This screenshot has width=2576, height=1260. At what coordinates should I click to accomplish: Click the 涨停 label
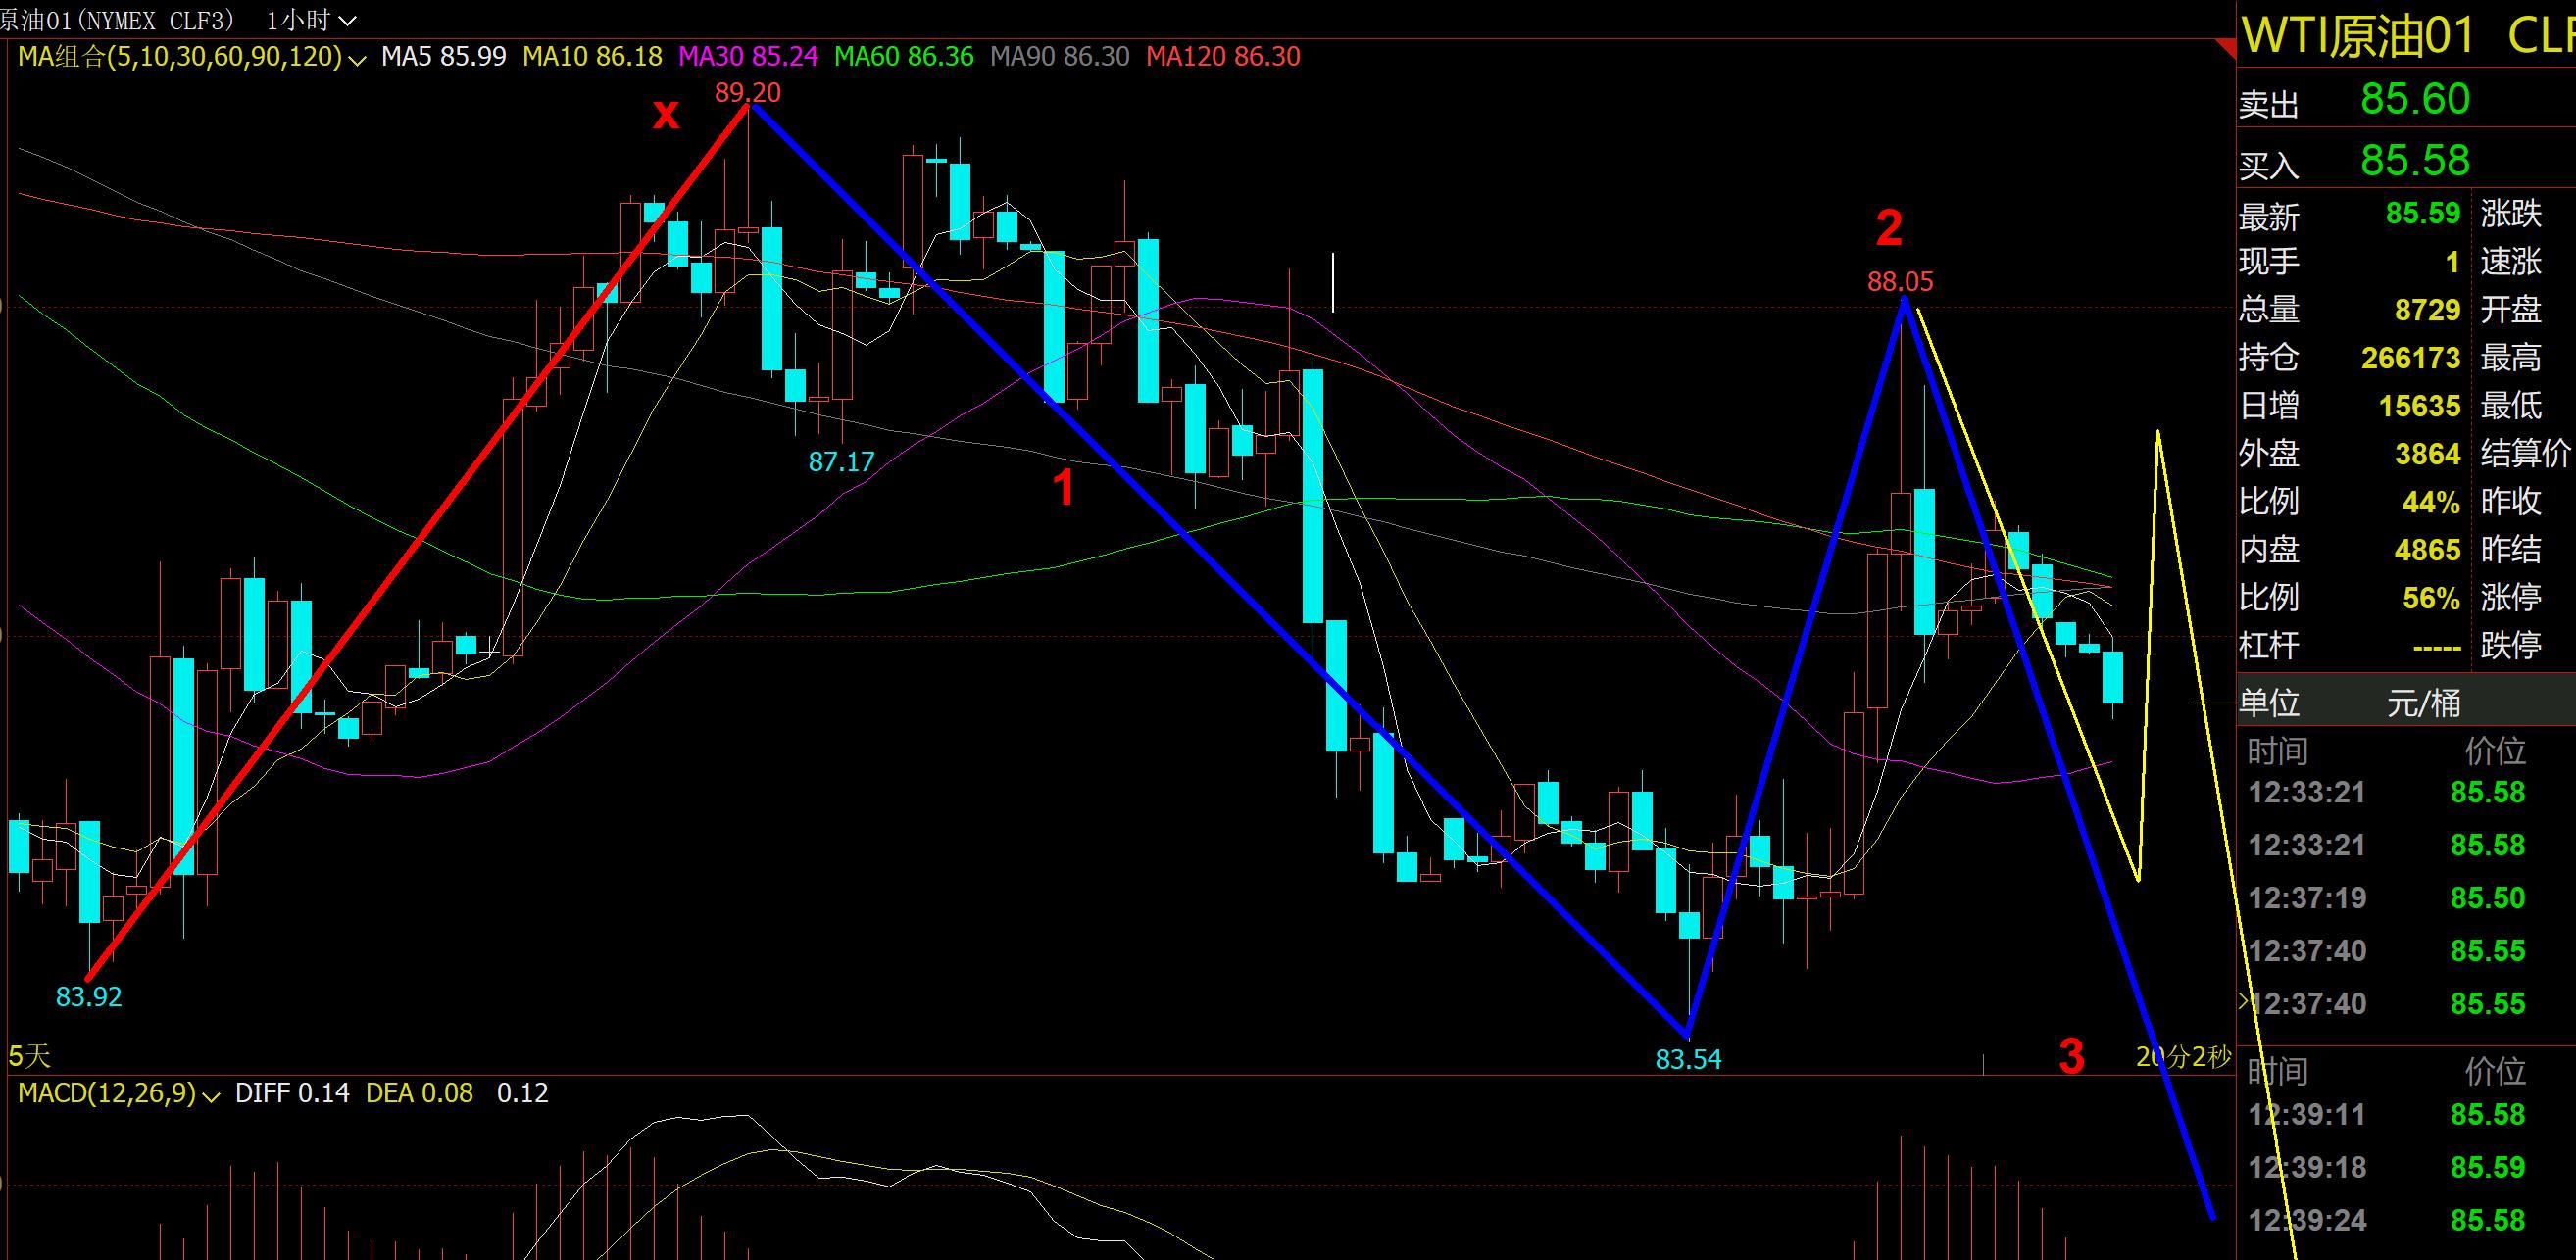[x=2511, y=598]
